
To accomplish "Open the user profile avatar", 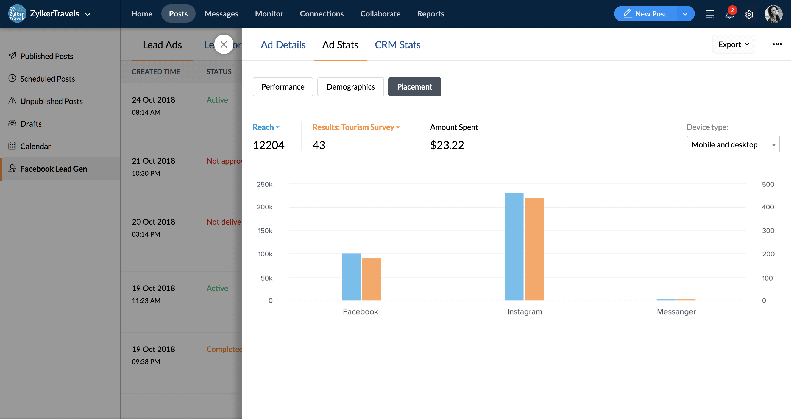I will [773, 14].
